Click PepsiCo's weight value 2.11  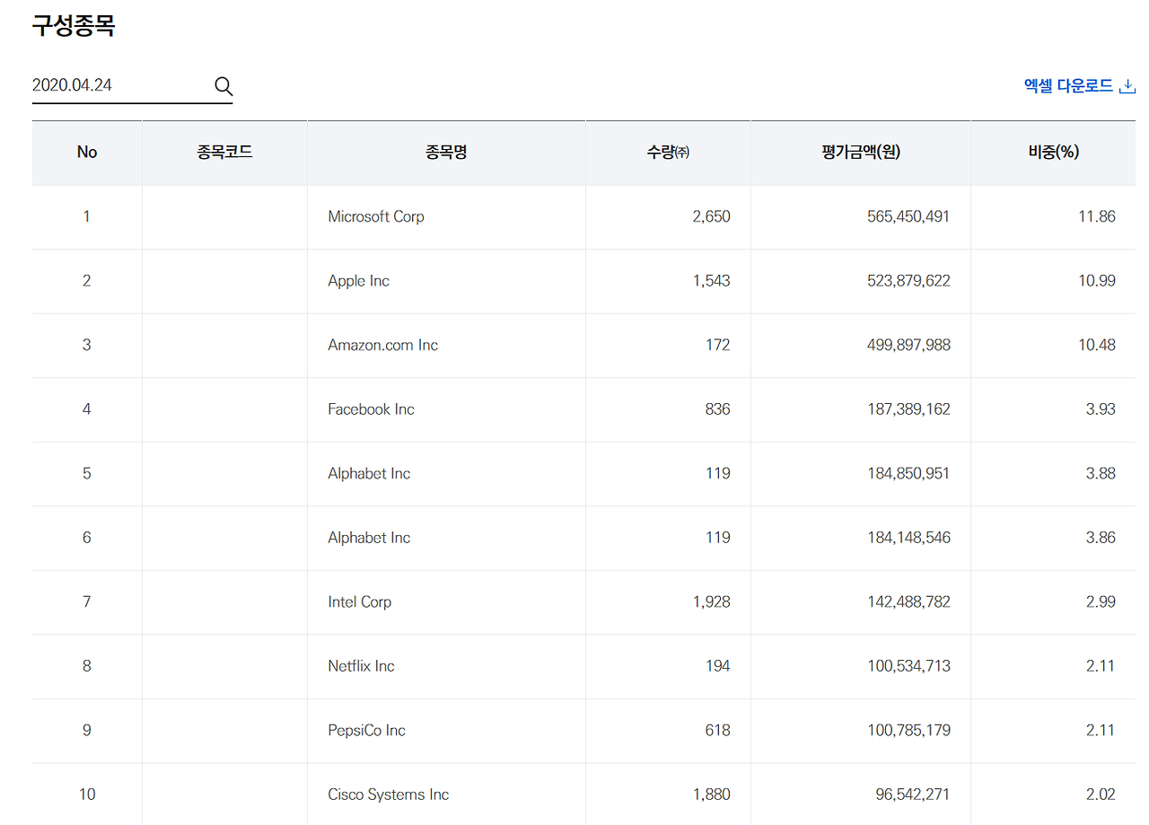point(1101,731)
